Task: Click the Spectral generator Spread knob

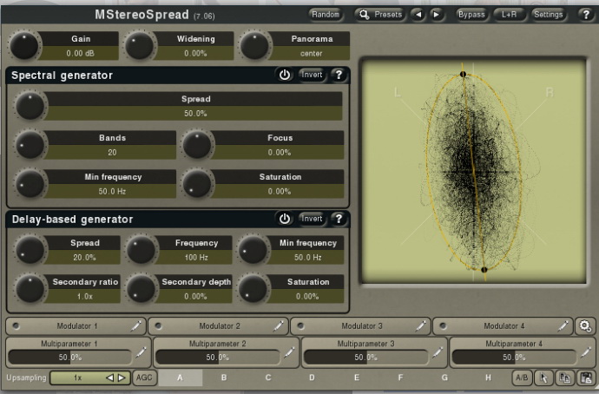Action: (30, 106)
